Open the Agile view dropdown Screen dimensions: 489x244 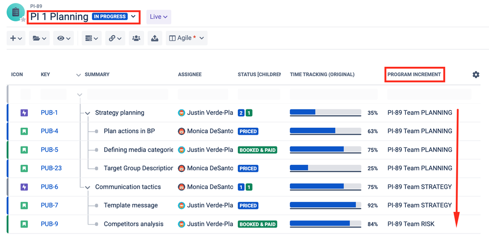pos(186,38)
